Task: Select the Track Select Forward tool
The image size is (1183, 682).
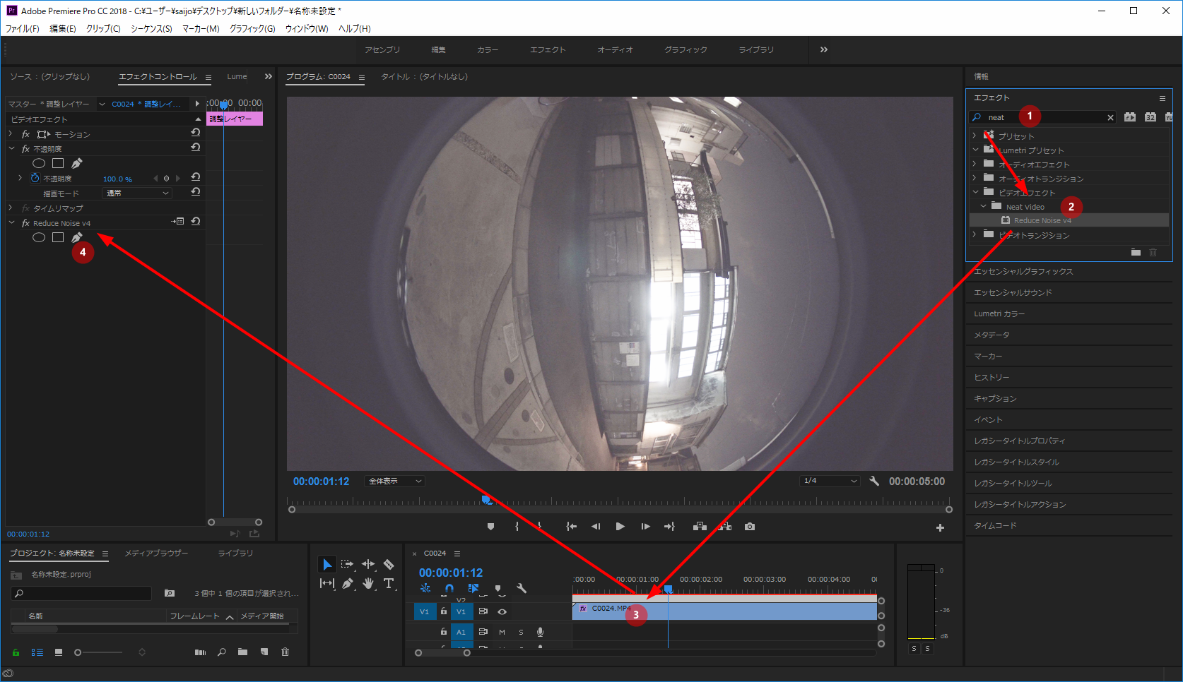Action: (x=347, y=564)
